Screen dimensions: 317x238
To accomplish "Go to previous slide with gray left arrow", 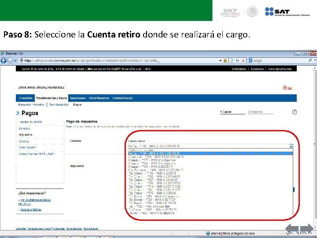I will pos(292,229).
